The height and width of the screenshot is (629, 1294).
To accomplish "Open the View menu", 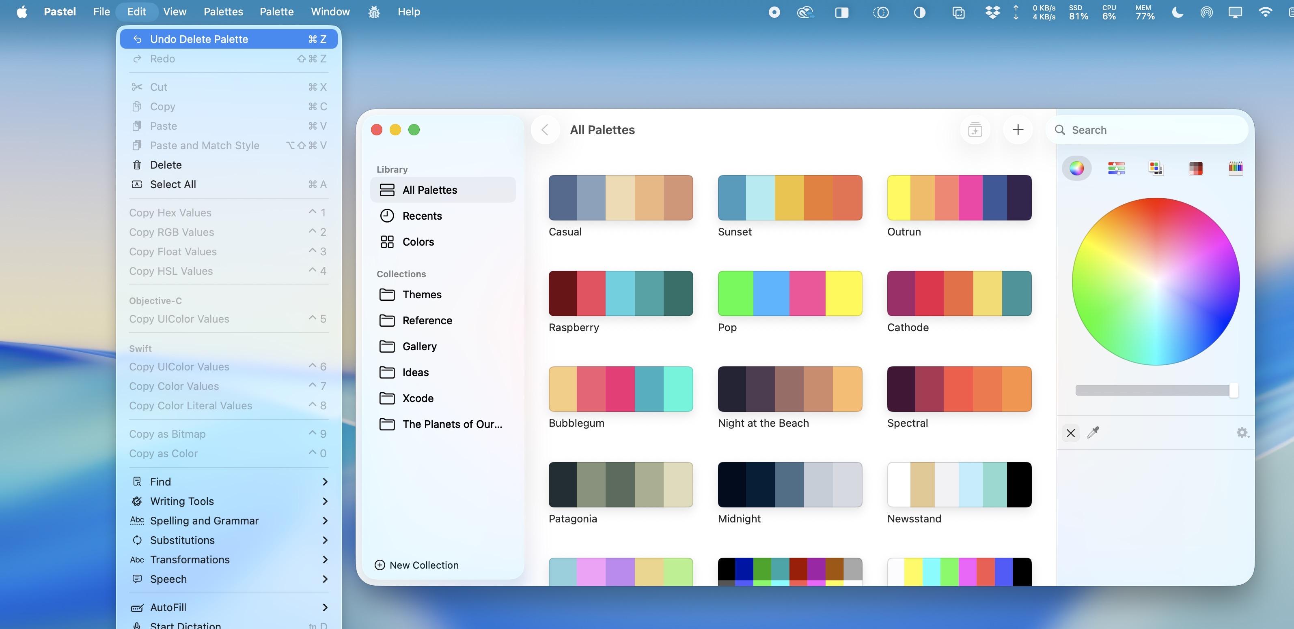I will pos(174,11).
